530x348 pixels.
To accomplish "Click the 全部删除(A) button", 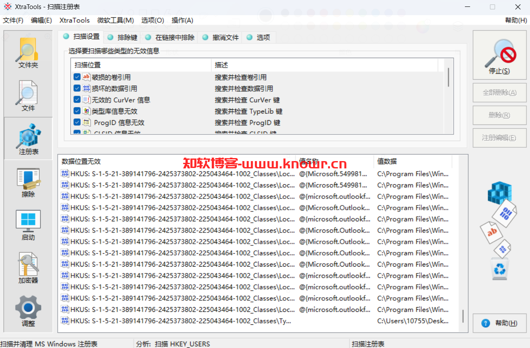I will click(499, 92).
